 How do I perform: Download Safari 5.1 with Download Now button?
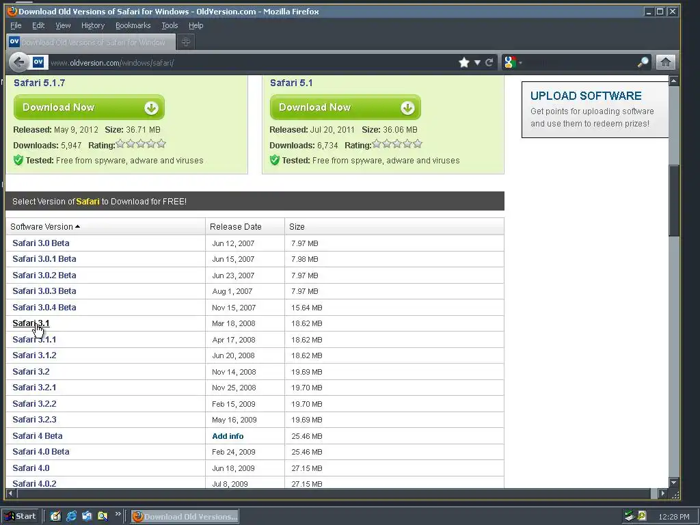click(x=345, y=107)
